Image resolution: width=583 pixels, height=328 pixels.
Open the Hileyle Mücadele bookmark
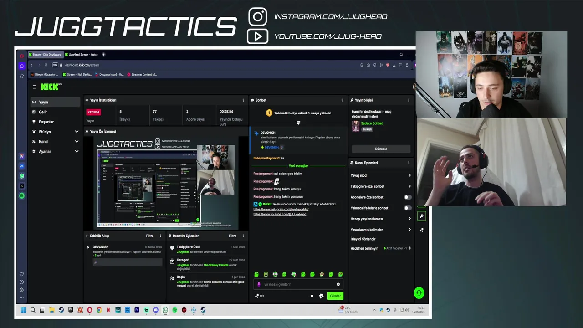45,74
